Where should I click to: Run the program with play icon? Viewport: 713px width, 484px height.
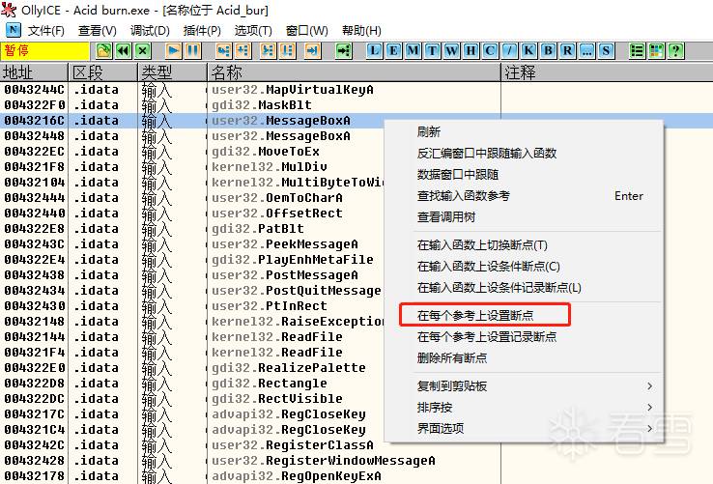point(173,50)
